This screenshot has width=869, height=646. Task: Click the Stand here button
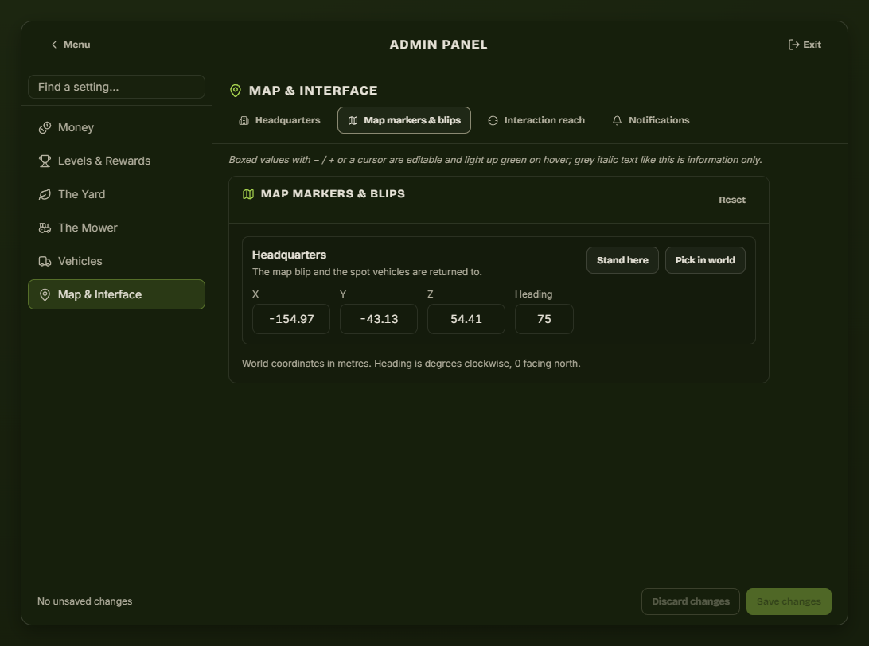click(622, 260)
